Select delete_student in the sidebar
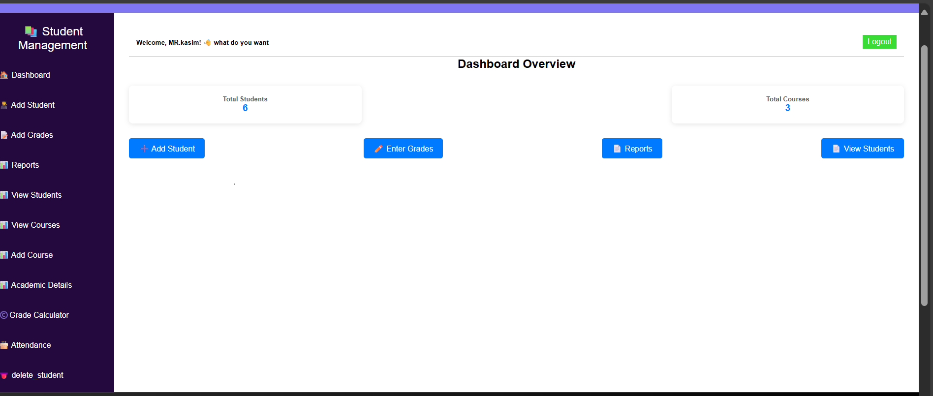Screen dimensions: 933x396 [x=37, y=375]
